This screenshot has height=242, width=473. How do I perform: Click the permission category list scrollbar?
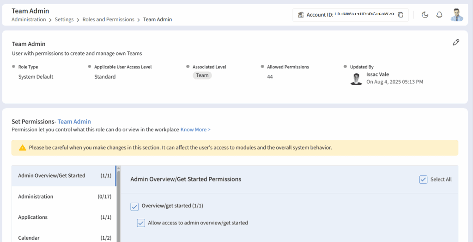pos(119,204)
